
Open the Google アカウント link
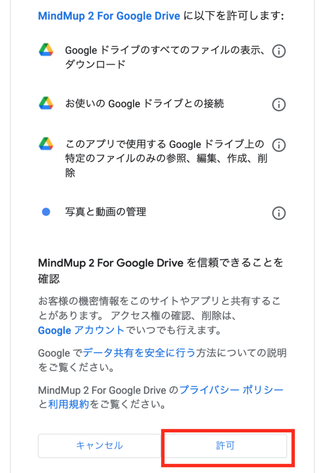[x=81, y=330]
